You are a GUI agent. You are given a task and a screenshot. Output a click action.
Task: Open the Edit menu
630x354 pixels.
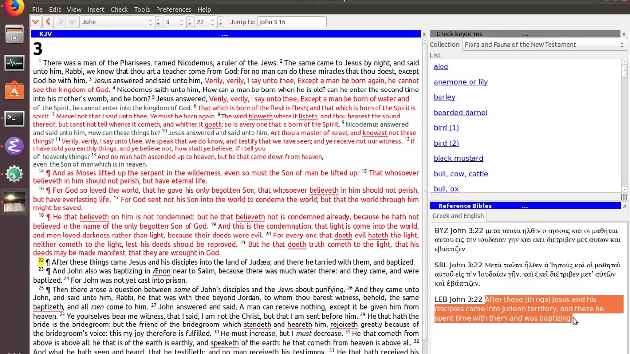point(55,9)
